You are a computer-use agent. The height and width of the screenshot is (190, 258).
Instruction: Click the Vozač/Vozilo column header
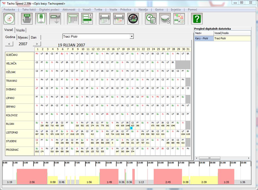pos(232,33)
